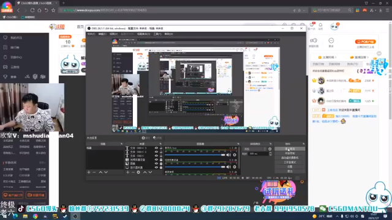
Task: Hide the 显示器采集 source
Action: coord(157,167)
